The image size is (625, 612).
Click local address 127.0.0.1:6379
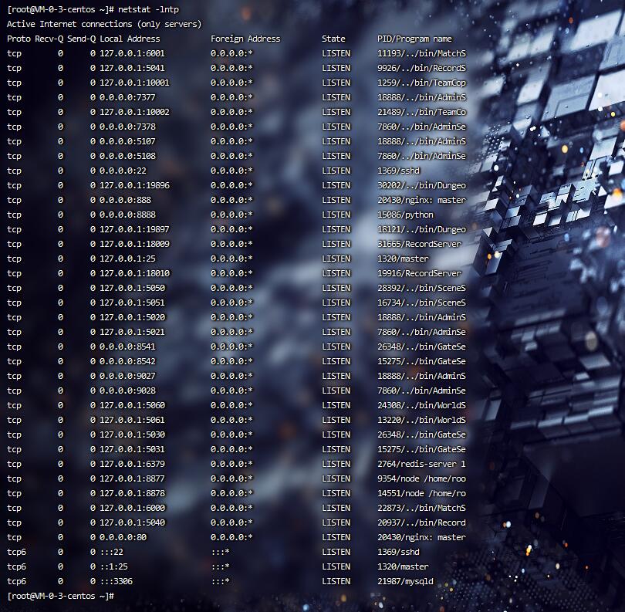[132, 464]
